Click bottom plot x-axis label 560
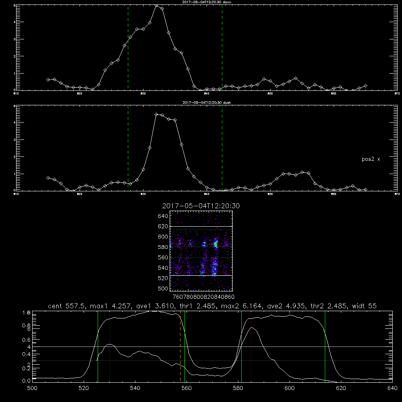Viewport: 402px width, 402px height. pos(187,388)
